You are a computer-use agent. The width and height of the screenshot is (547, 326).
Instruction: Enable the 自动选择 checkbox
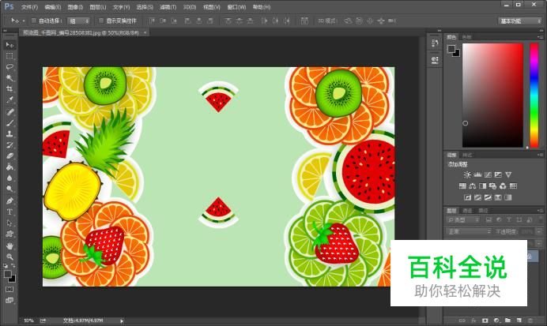[34, 21]
